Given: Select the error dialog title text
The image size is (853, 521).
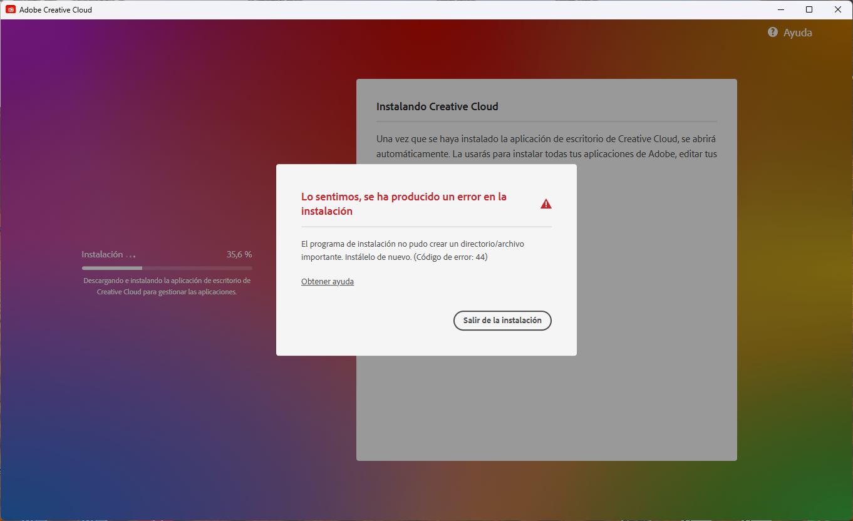Looking at the screenshot, I should [x=403, y=204].
